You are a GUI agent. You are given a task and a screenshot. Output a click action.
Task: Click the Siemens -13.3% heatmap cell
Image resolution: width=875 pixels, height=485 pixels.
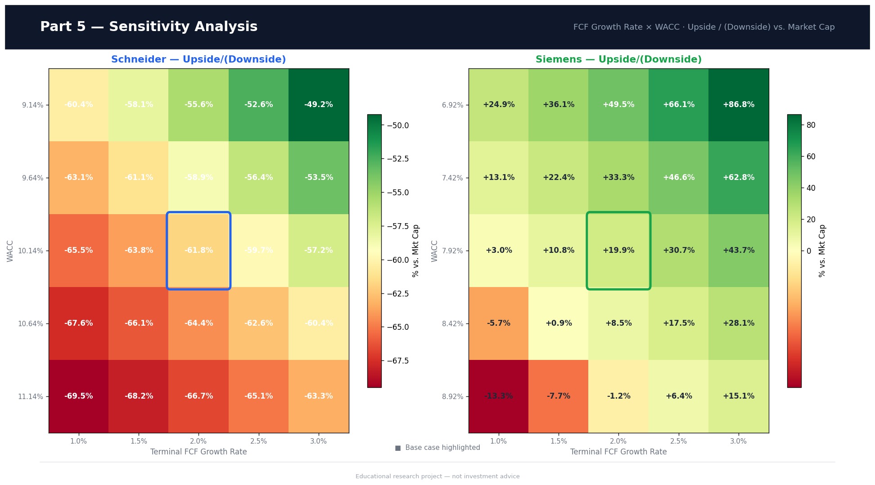tap(499, 396)
